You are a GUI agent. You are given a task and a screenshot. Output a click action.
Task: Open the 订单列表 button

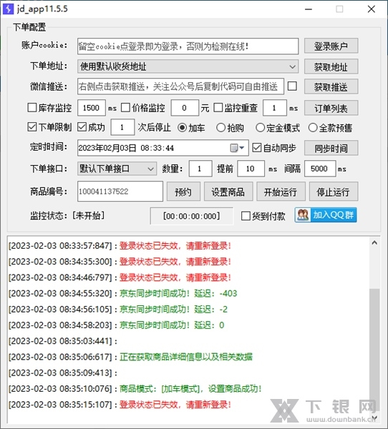pos(331,109)
